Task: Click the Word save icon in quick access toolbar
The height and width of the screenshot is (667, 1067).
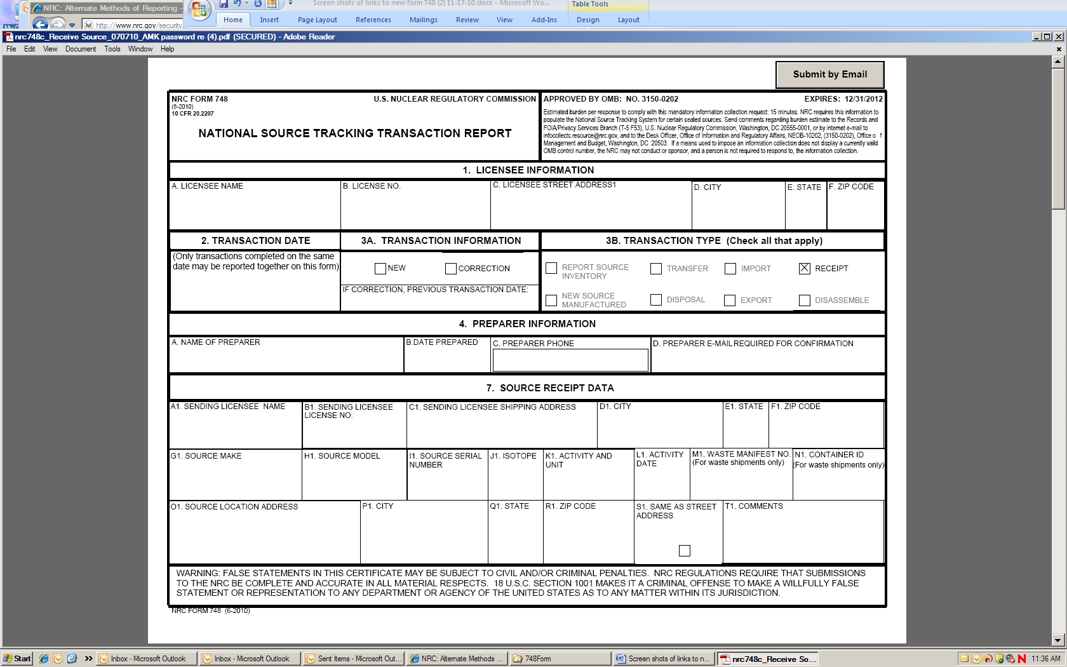Action: pyautogui.click(x=224, y=4)
